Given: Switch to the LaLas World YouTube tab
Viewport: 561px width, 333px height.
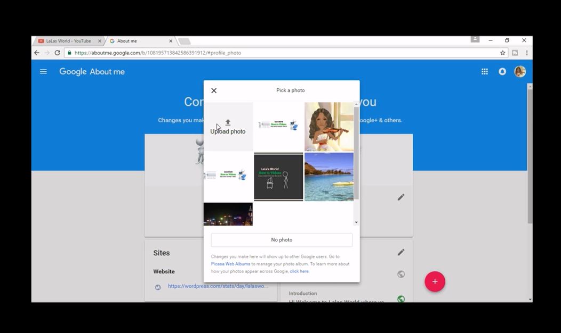Looking at the screenshot, I should tap(68, 41).
